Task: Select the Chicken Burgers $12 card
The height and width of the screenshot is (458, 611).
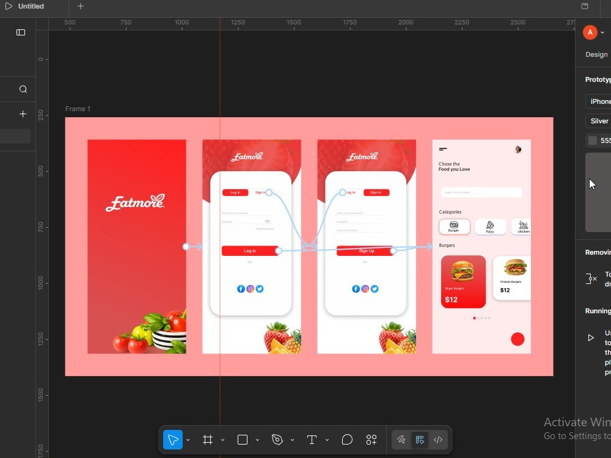Action: pos(512,278)
